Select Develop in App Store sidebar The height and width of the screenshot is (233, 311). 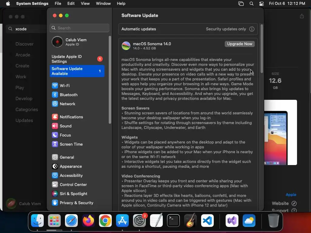(x=24, y=99)
